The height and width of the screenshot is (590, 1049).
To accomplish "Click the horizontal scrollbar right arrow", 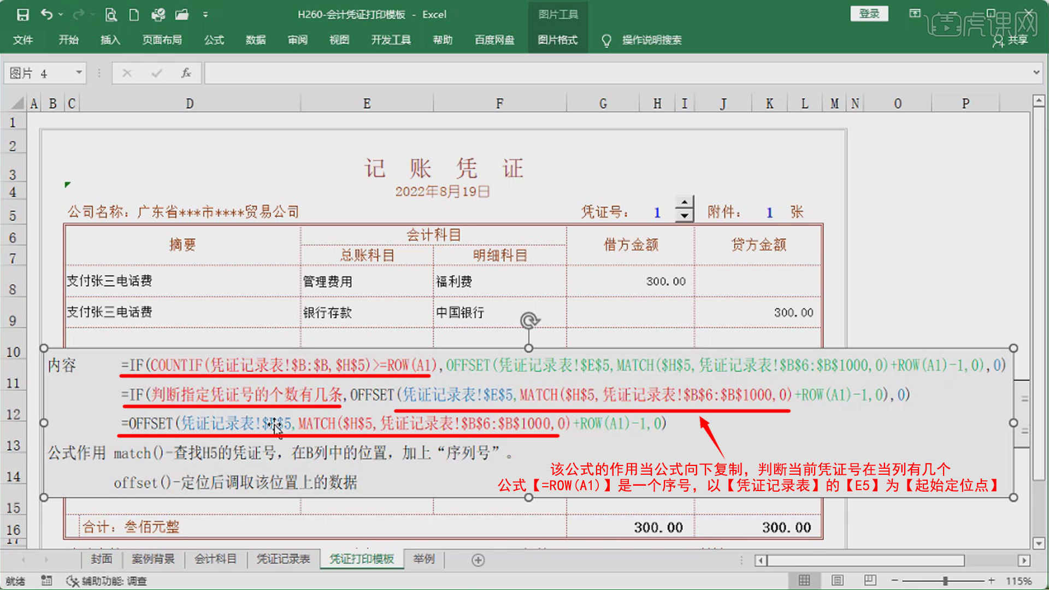I will pos(1024,560).
